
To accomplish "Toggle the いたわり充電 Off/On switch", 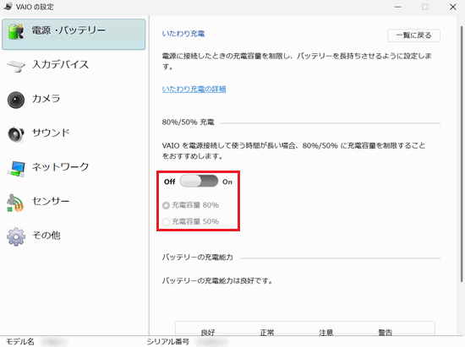I will pos(199,182).
